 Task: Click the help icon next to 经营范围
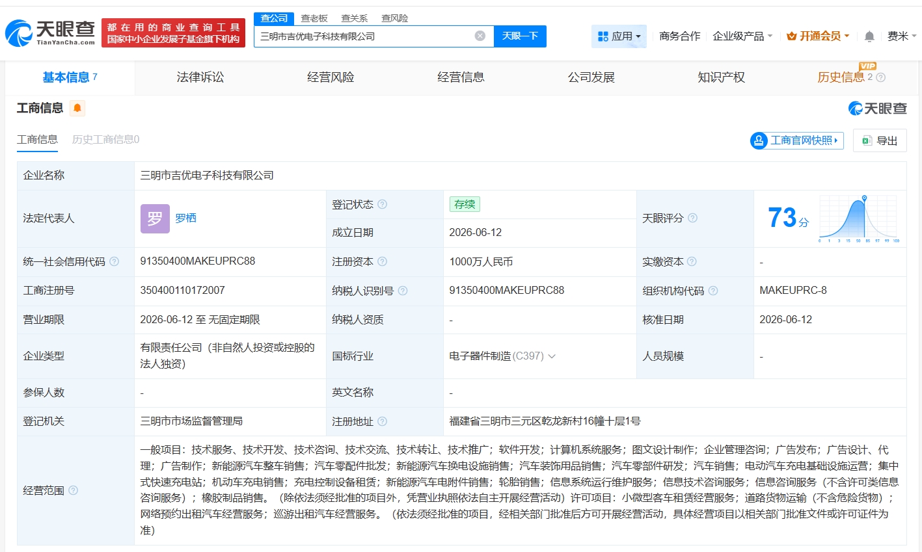click(74, 490)
